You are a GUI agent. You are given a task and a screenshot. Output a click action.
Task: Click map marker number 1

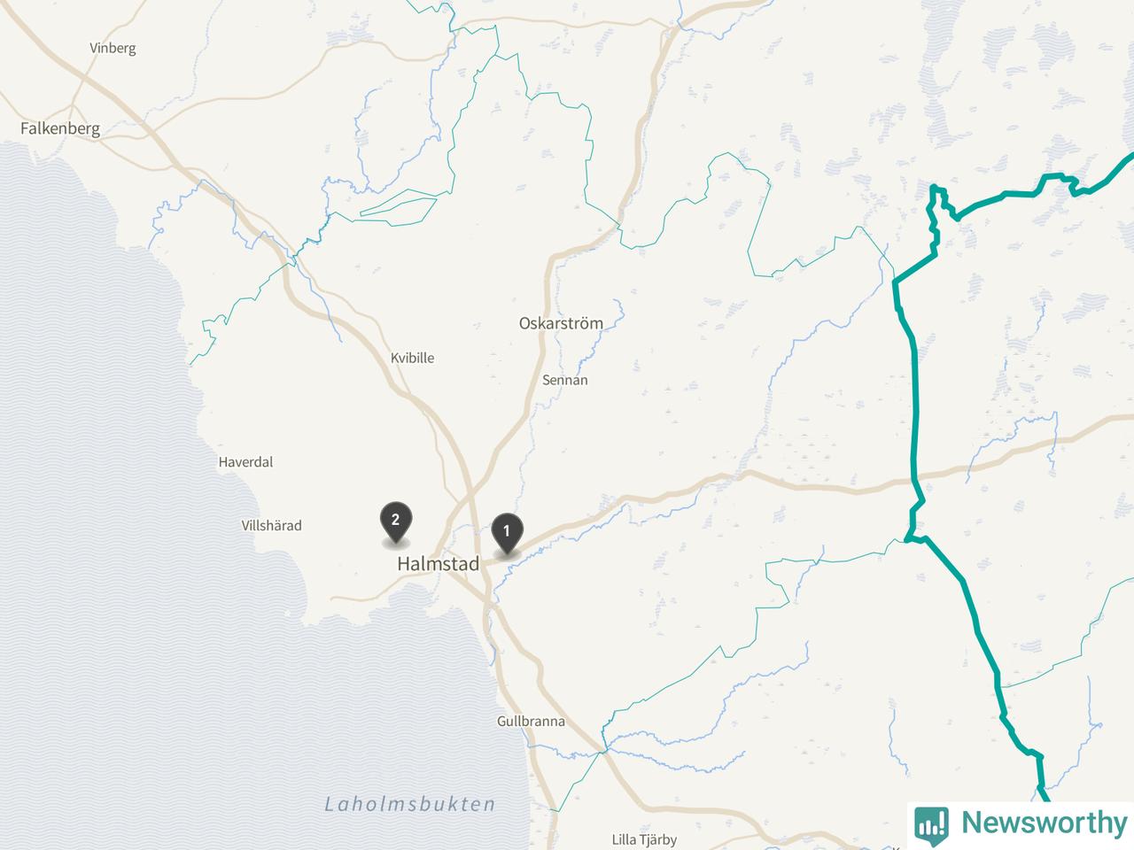[x=507, y=534]
